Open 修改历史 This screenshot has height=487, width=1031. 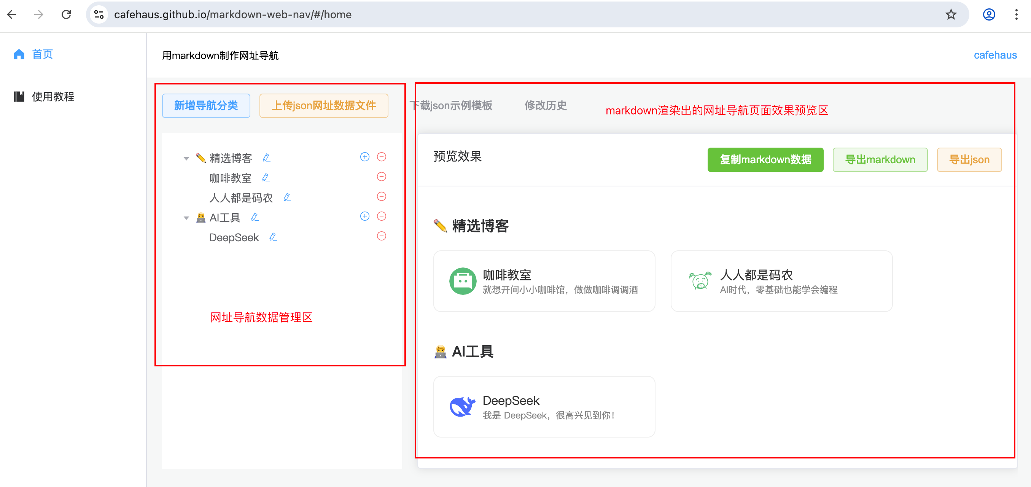tap(546, 106)
